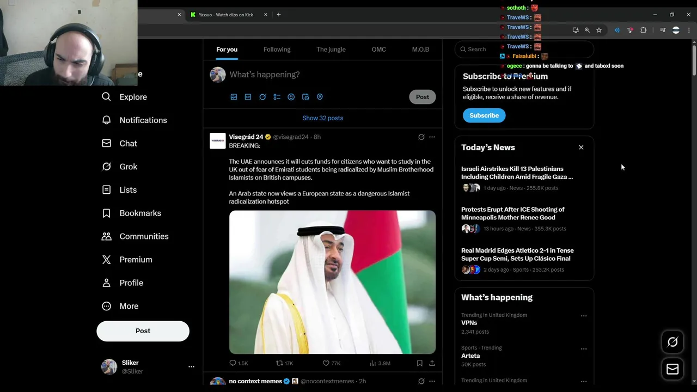Click Grok enhance icon in composer toolbar
The image size is (697, 392).
pos(262,97)
